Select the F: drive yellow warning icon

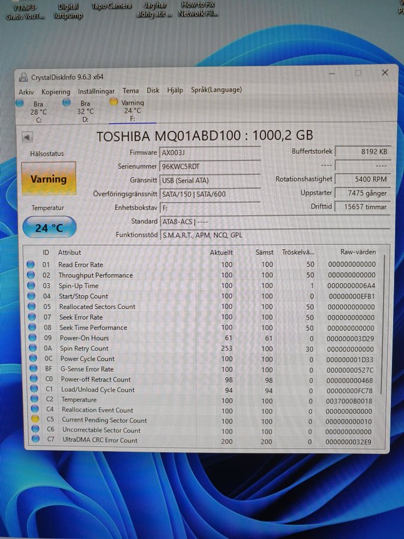point(113,102)
